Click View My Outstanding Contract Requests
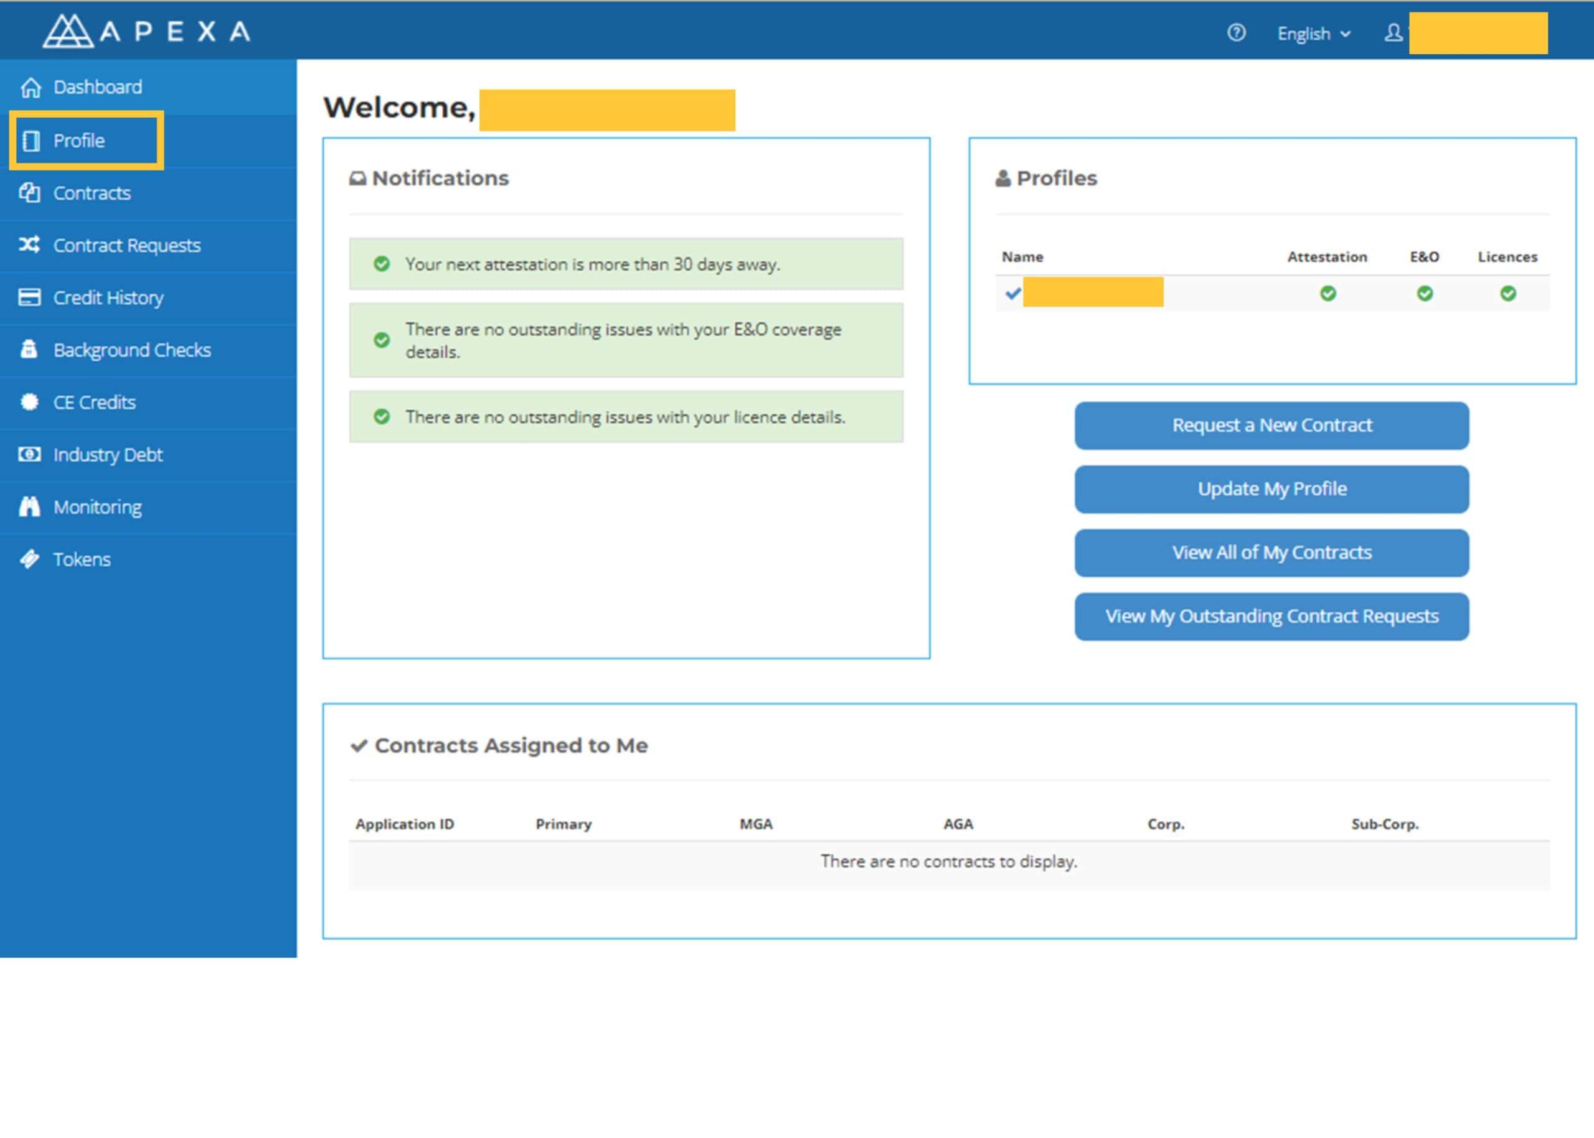Viewport: 1594px width, 1138px height. (x=1271, y=617)
